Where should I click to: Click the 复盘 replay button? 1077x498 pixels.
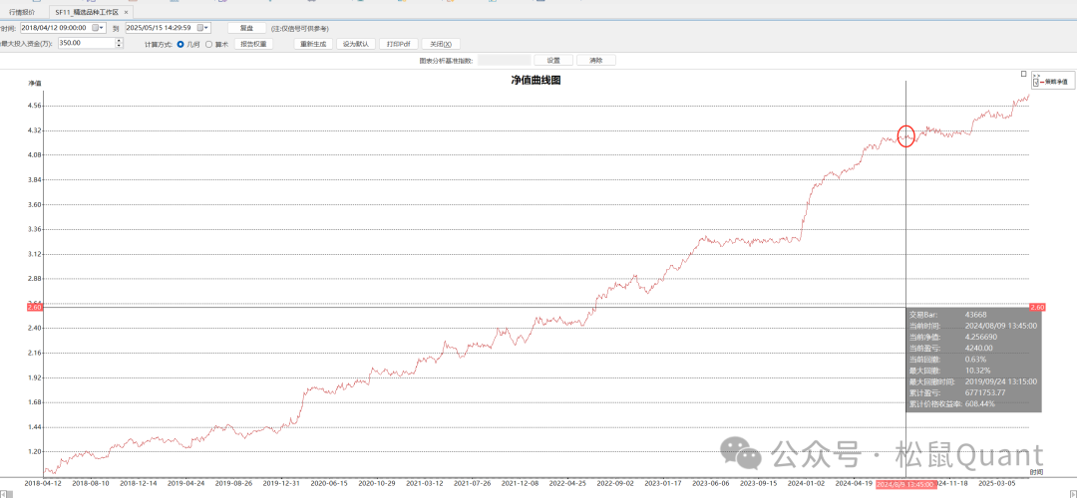pos(246,28)
